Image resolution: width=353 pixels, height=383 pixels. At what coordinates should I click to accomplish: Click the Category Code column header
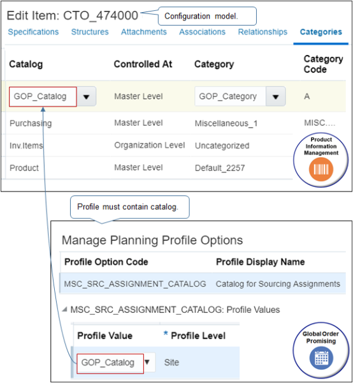323,64
